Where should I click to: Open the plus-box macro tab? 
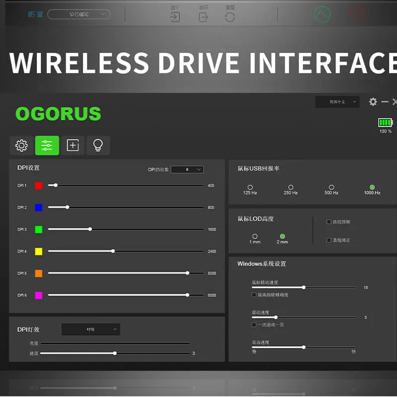point(73,145)
